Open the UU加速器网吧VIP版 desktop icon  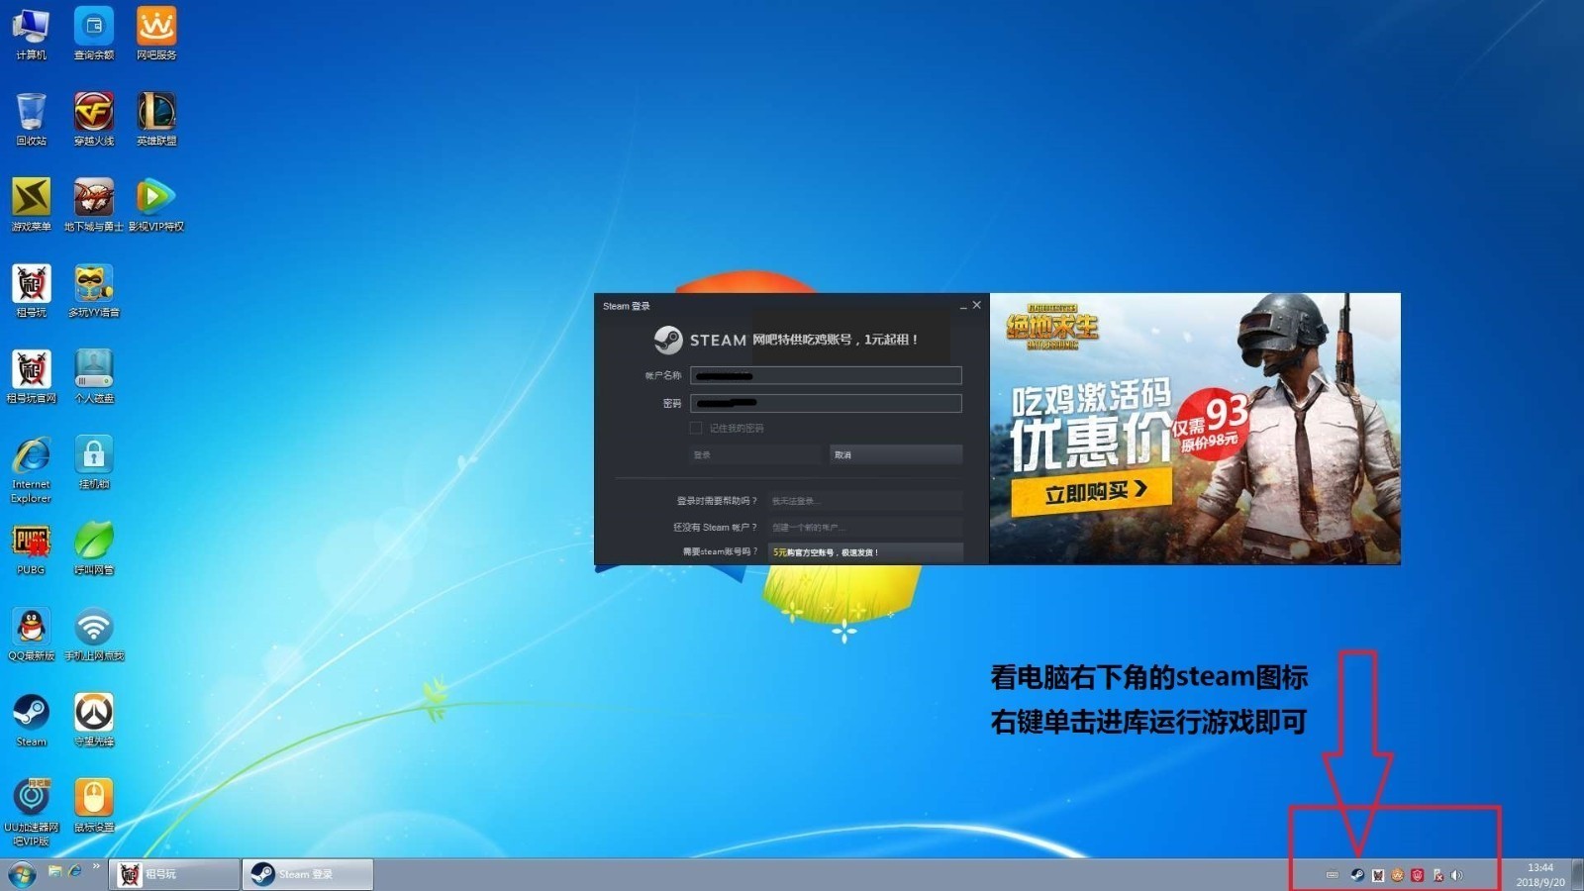point(31,812)
